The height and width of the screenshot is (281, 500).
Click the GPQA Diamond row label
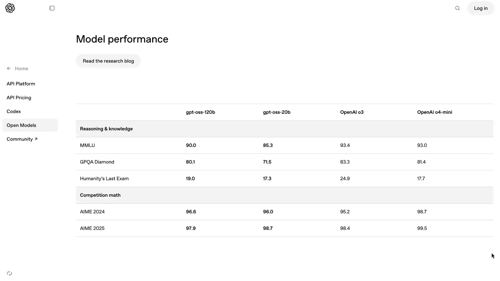pyautogui.click(x=97, y=162)
